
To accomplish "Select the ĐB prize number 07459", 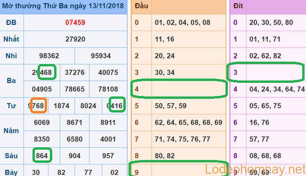I will coord(75,23).
